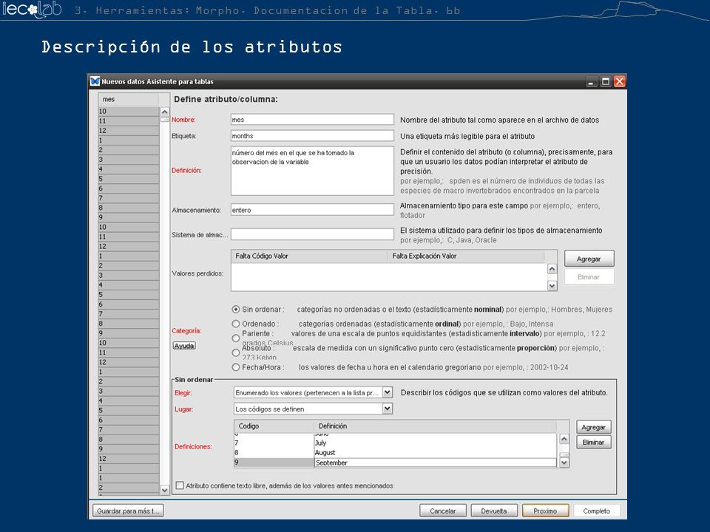Close the Asistente para tablas window

(x=620, y=81)
